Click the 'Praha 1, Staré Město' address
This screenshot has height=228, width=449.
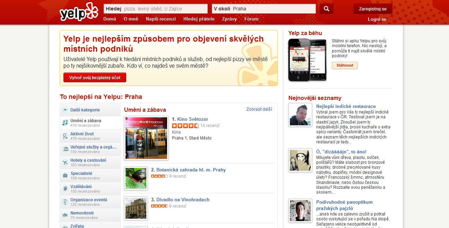(192, 138)
